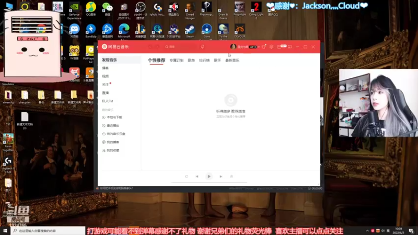The width and height of the screenshot is (418, 235).
Task: Open Farm Together desktop shortcut
Action: click(8, 143)
